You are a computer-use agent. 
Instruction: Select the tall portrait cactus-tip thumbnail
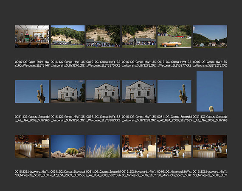coord(210,92)
